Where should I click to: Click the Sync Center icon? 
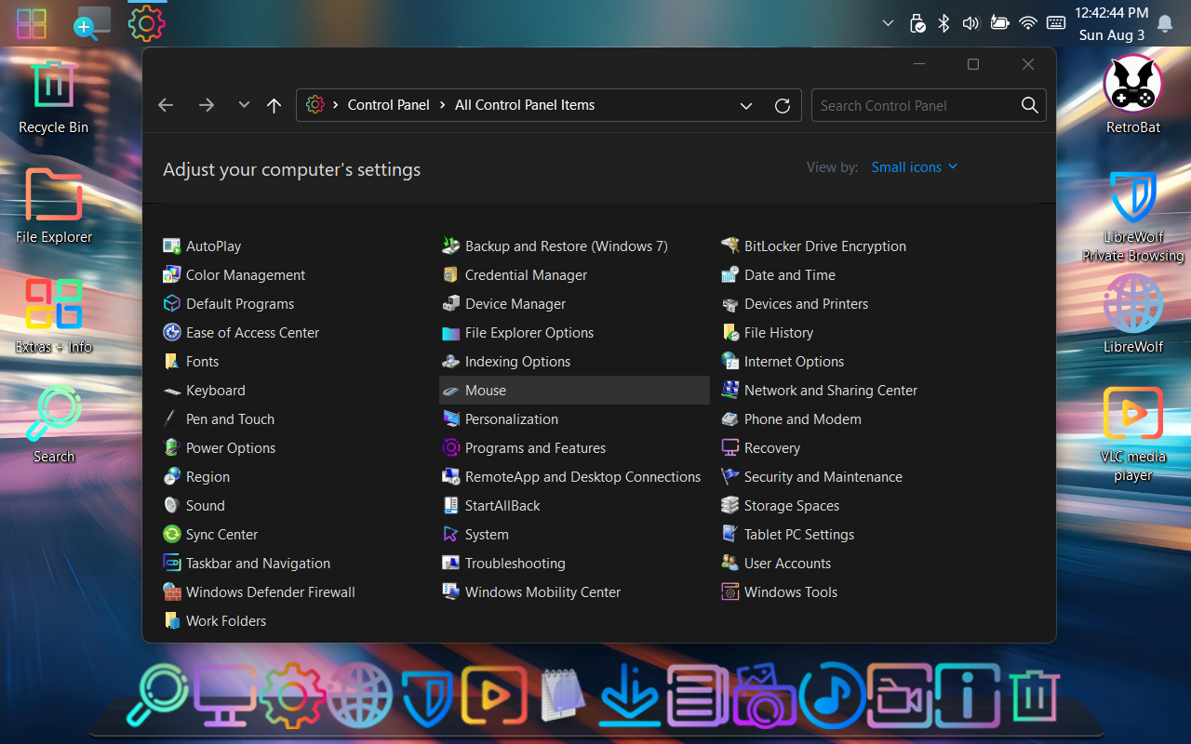(x=171, y=535)
